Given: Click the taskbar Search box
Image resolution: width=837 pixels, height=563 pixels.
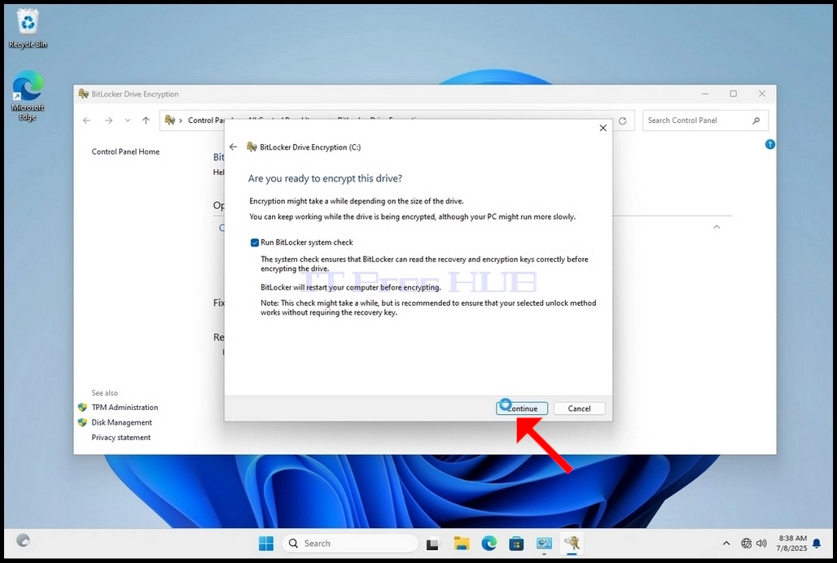Looking at the screenshot, I should pyautogui.click(x=350, y=543).
